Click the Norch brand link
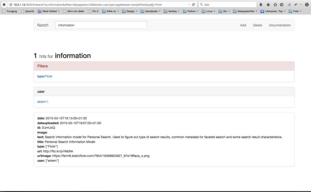 [x=43, y=25]
